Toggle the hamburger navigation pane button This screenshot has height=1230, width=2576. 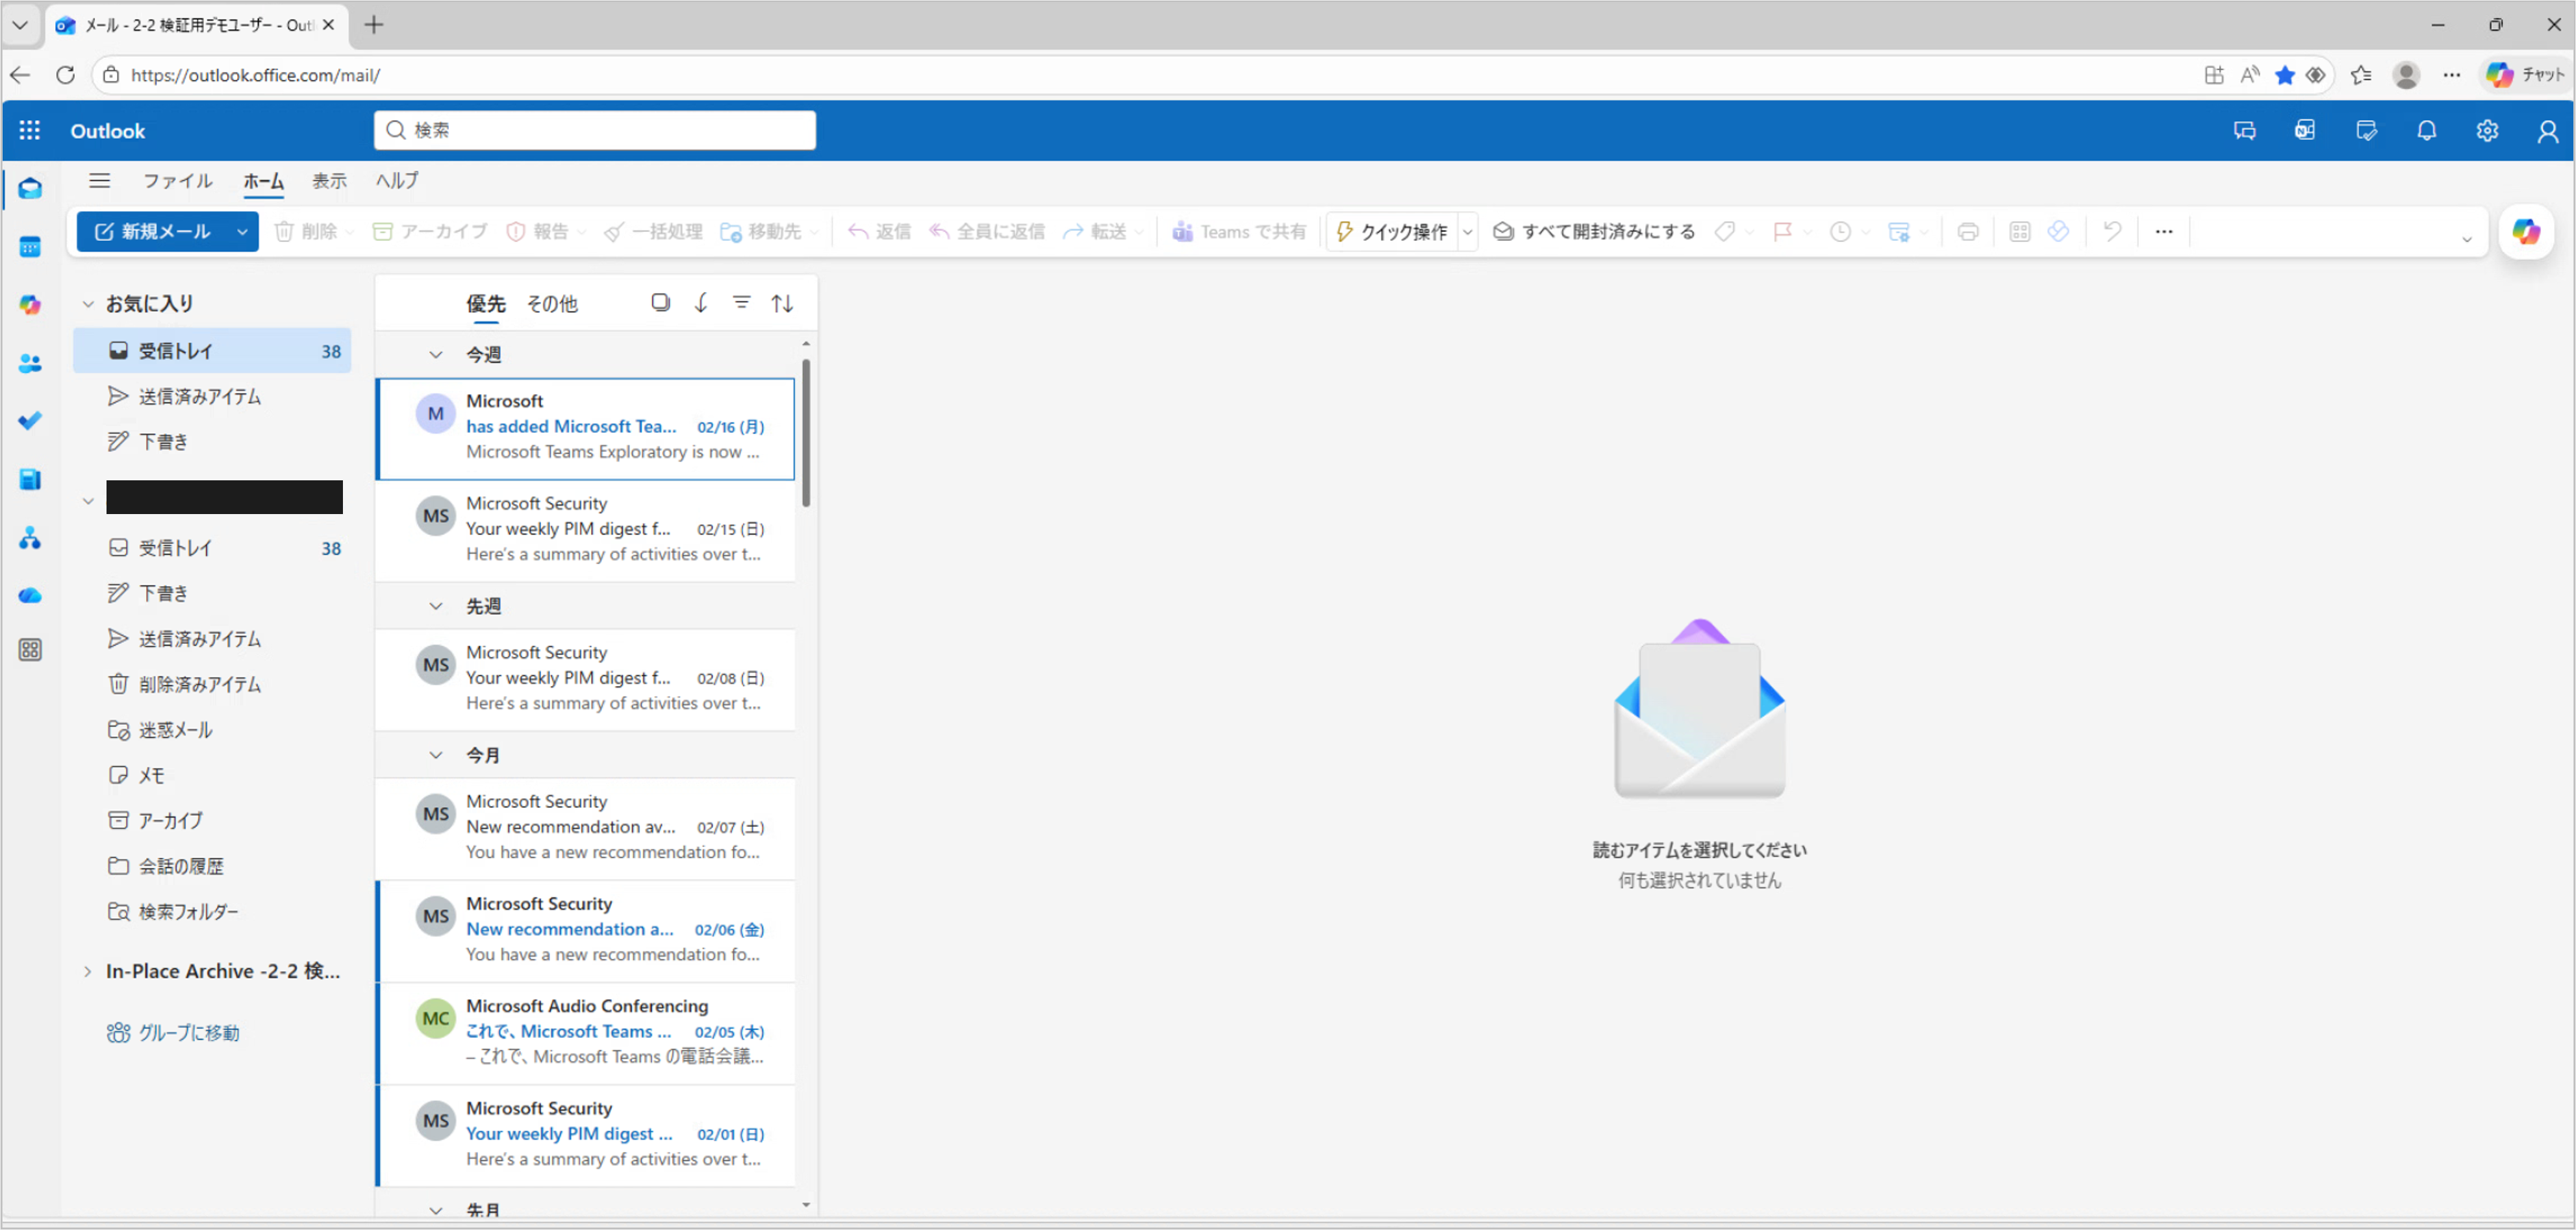tap(99, 181)
